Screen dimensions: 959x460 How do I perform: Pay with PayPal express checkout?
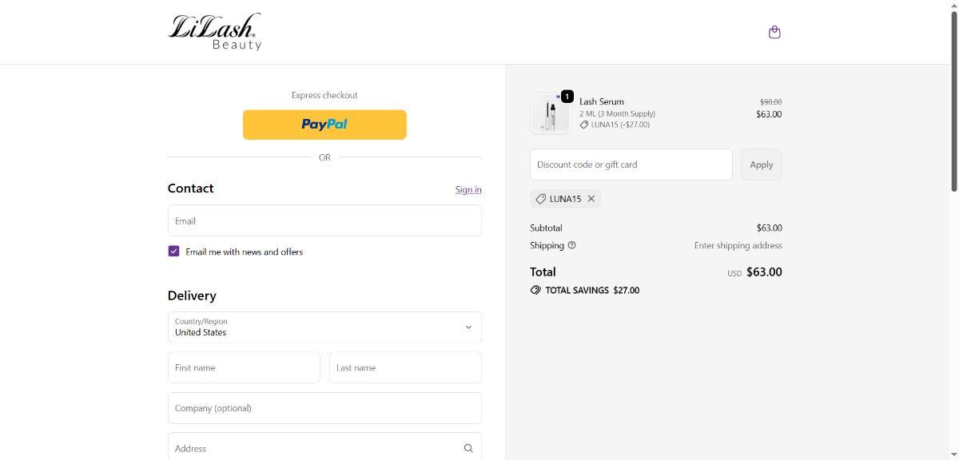tap(324, 125)
